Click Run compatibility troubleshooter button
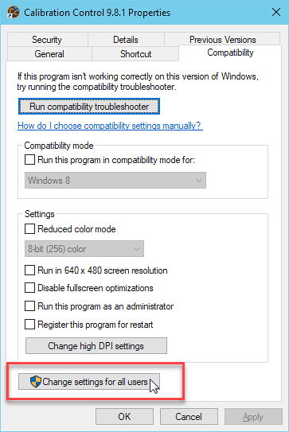 click(89, 107)
